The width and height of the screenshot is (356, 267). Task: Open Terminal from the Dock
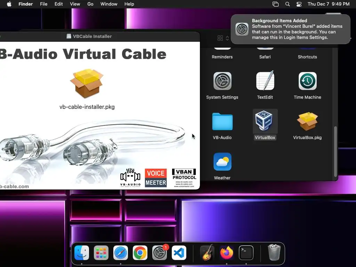coord(246,253)
